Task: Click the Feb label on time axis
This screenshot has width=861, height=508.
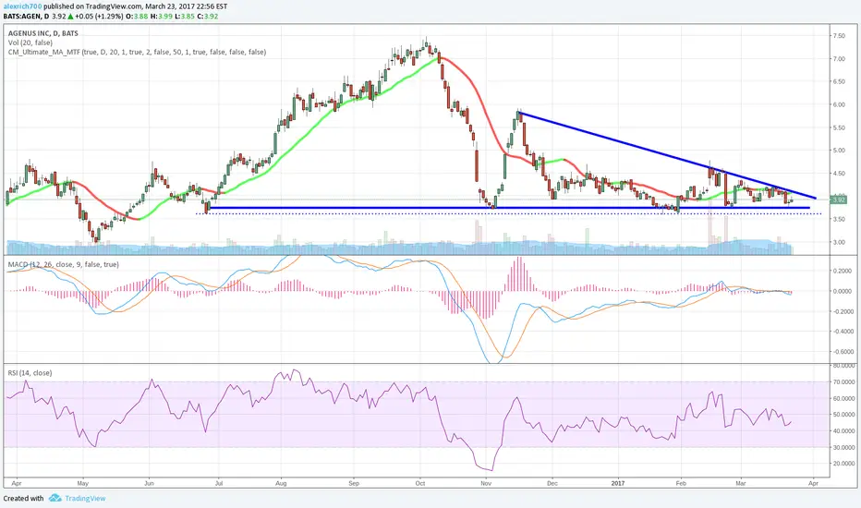Action: [681, 483]
